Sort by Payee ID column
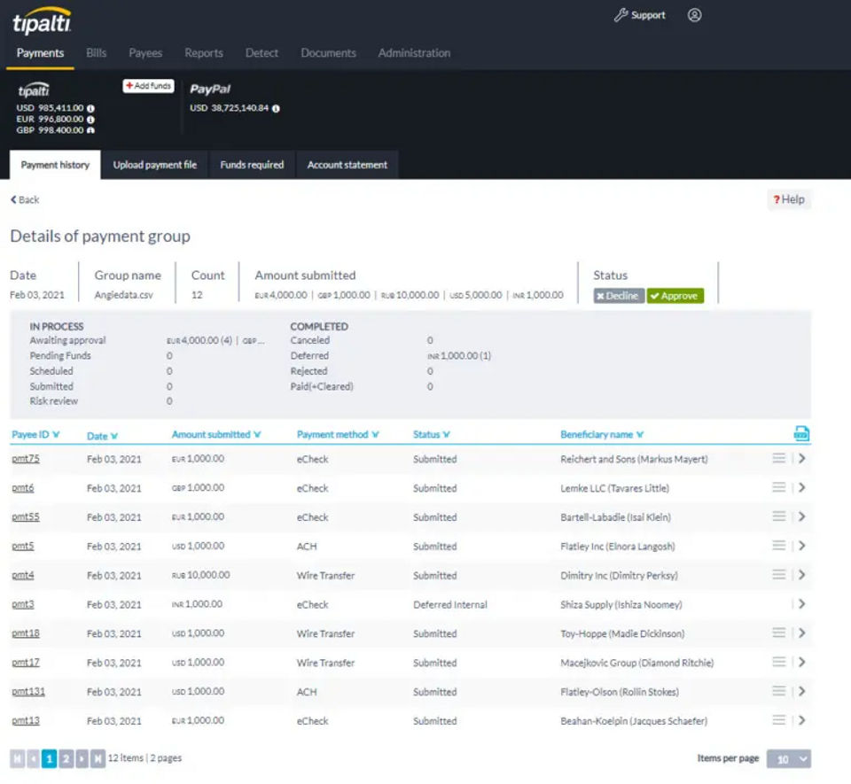 click(35, 435)
